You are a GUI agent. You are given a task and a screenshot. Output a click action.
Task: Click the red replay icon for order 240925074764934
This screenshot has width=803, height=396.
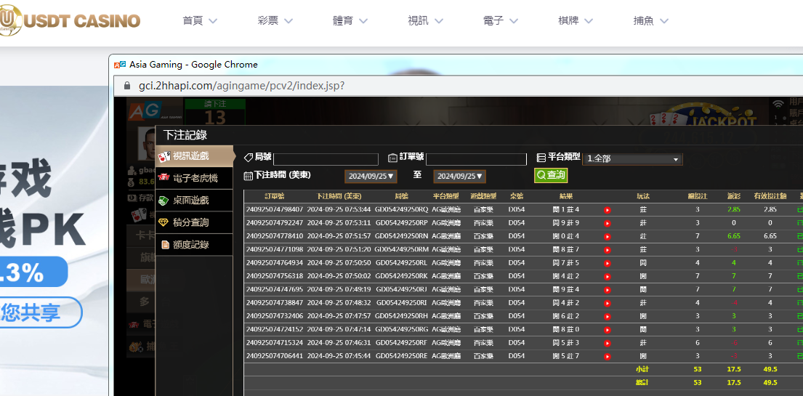tap(608, 263)
